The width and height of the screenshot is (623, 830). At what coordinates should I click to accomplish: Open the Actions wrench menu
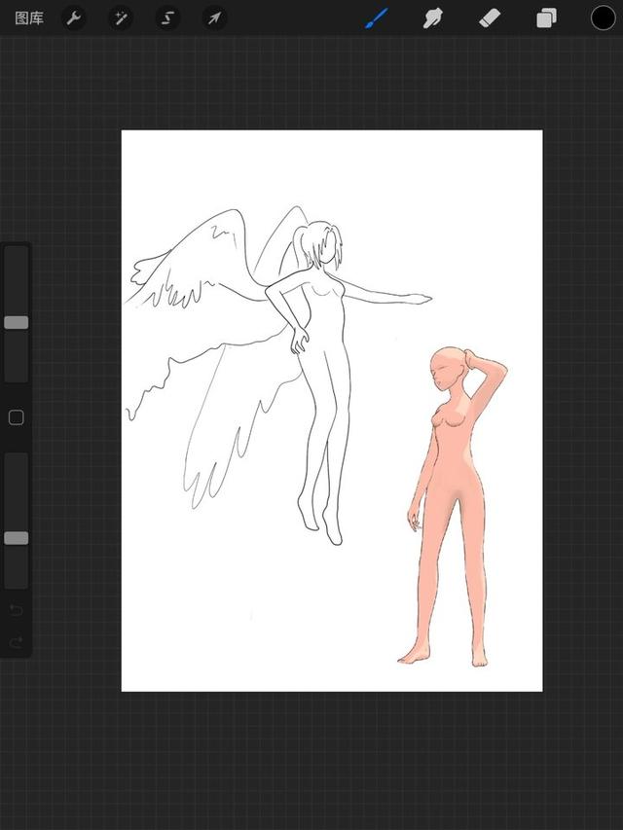74,18
